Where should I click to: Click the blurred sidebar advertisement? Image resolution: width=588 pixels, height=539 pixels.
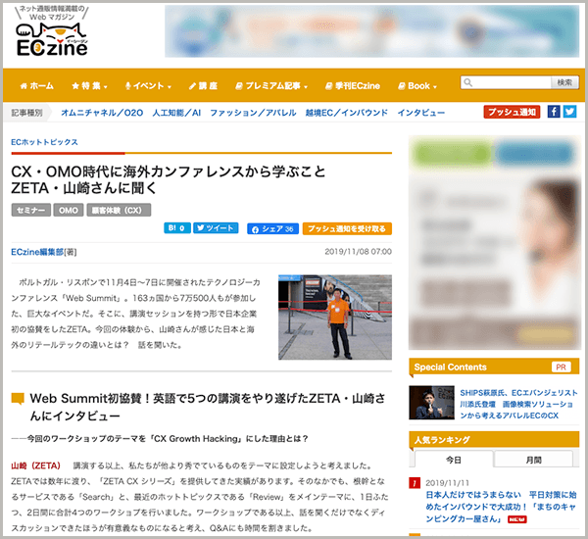click(x=495, y=243)
